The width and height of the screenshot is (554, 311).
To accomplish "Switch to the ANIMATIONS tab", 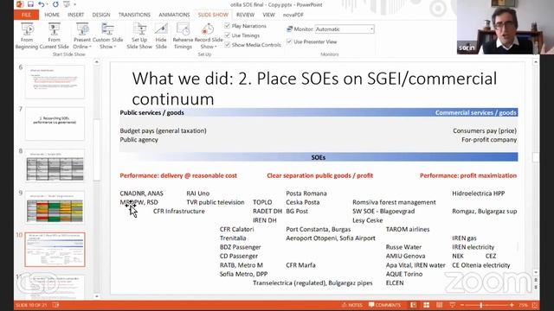I will click(174, 15).
